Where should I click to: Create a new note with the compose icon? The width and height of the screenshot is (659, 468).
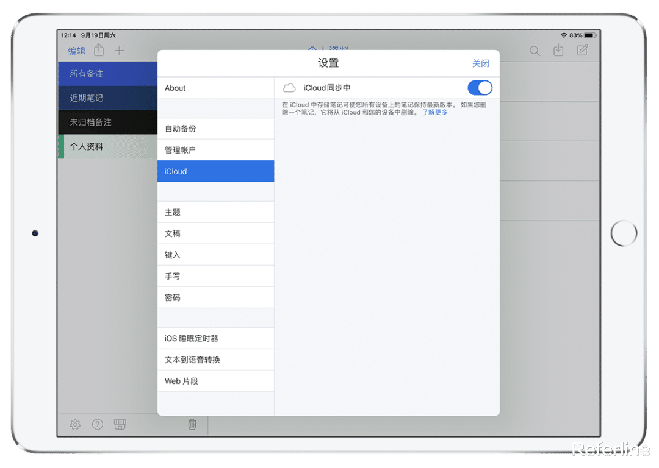582,51
